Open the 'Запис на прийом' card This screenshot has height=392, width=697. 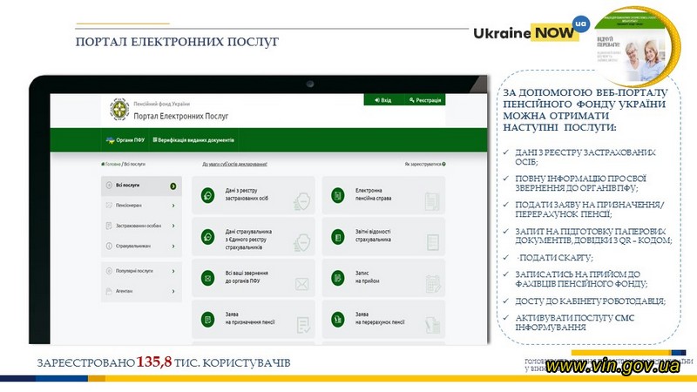tap(383, 278)
